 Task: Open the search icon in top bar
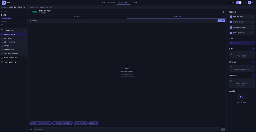[230, 3]
